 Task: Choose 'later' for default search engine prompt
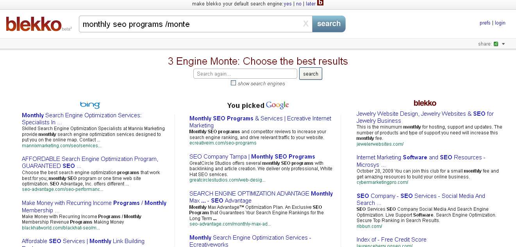[x=311, y=4]
